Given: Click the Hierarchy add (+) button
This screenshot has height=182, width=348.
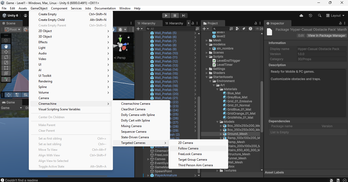Looking at the screenshot, I should (140, 29).
